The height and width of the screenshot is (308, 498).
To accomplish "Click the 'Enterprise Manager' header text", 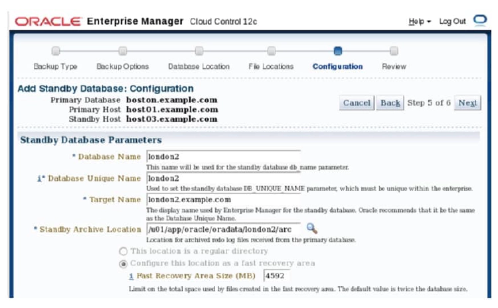I will 135,21.
